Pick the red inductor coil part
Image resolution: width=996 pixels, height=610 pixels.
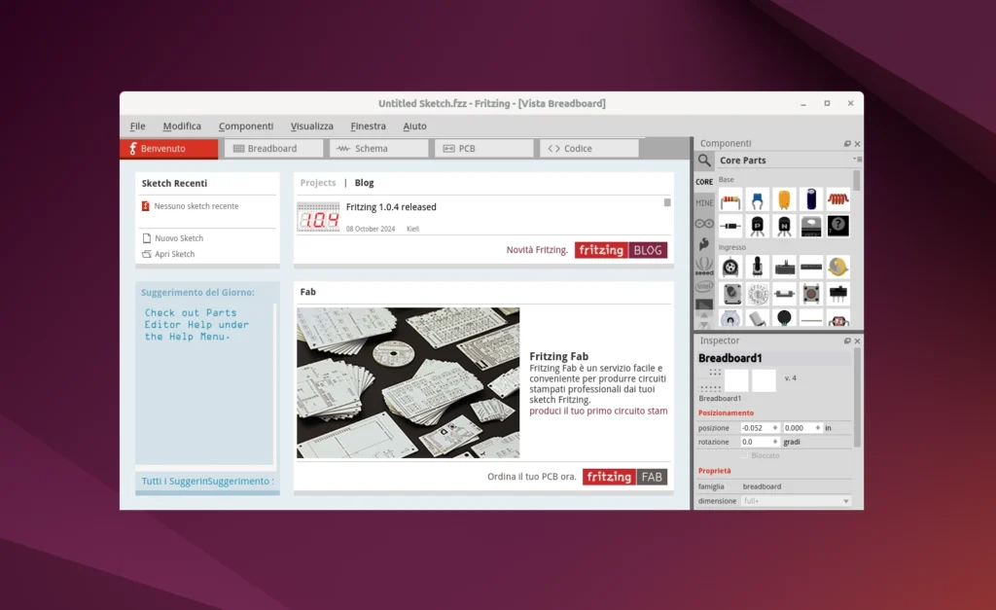(837, 199)
